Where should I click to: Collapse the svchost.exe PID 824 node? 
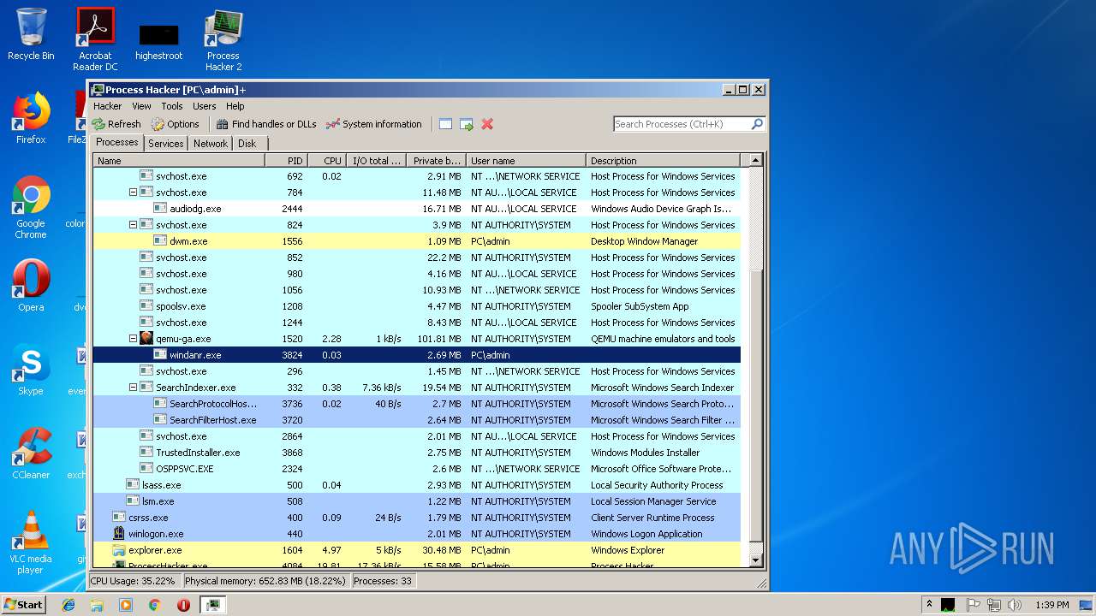[x=133, y=225]
